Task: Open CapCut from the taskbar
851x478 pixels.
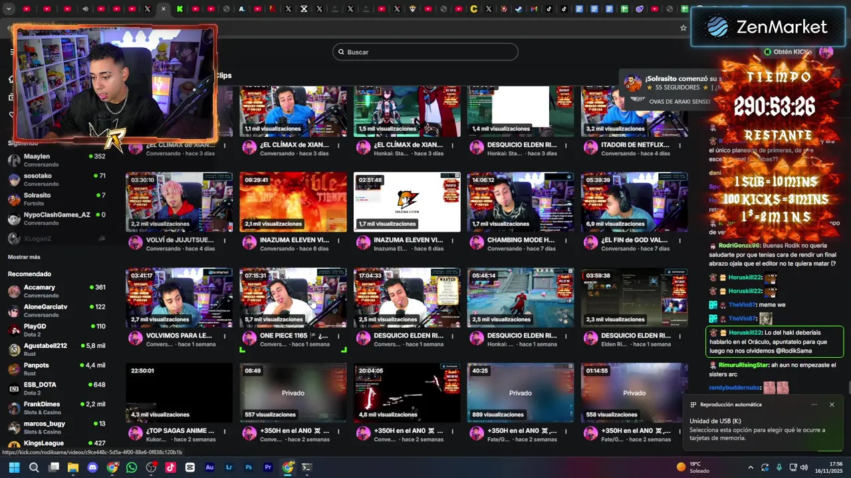Action: (x=190, y=467)
